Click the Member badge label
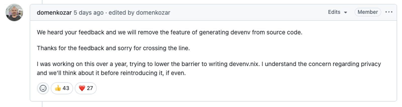The height and width of the screenshot is (107, 402). (368, 12)
